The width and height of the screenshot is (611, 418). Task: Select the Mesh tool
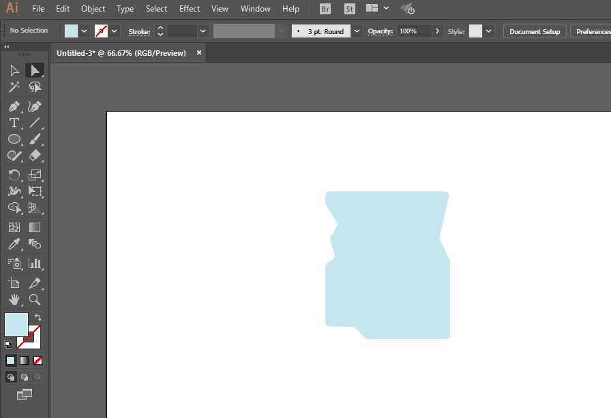click(x=14, y=227)
